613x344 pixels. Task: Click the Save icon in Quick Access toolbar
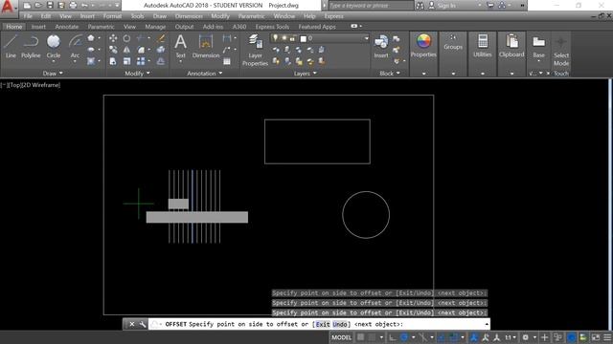coord(50,6)
